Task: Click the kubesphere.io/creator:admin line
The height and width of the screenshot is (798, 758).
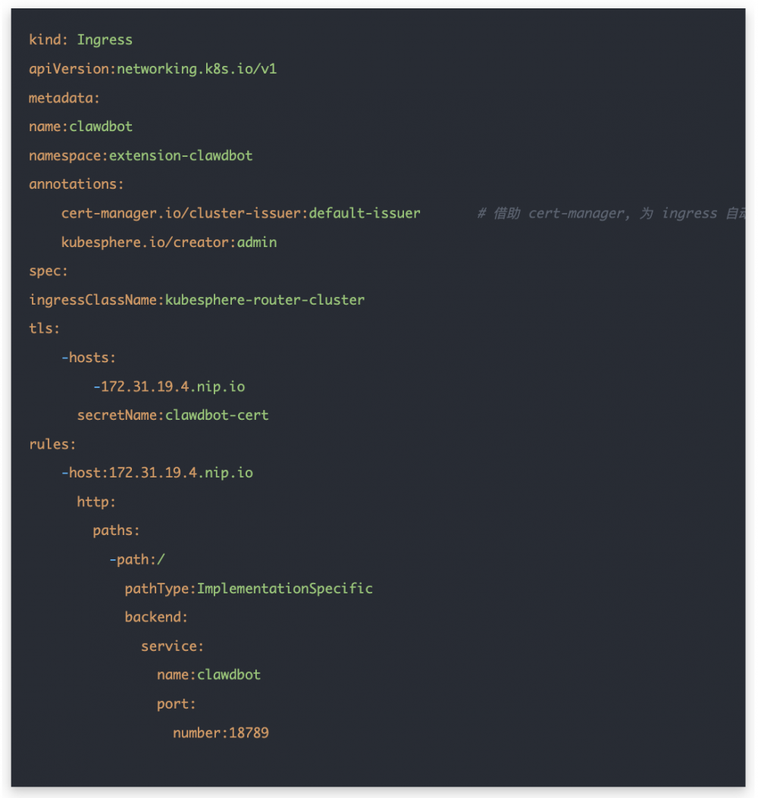Action: [x=169, y=243]
